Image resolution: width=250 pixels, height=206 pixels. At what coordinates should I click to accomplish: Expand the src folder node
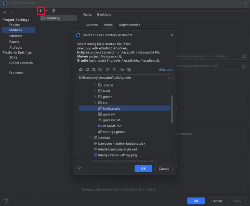click(x=95, y=103)
